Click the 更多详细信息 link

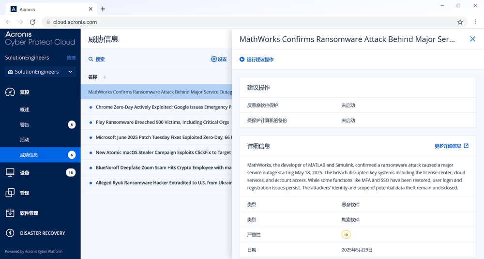click(x=451, y=146)
